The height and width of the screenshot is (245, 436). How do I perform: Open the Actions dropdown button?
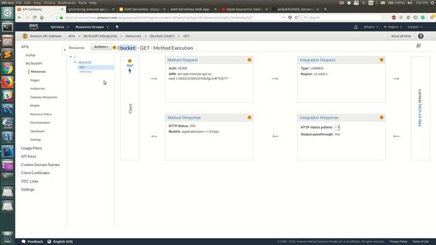tap(101, 47)
